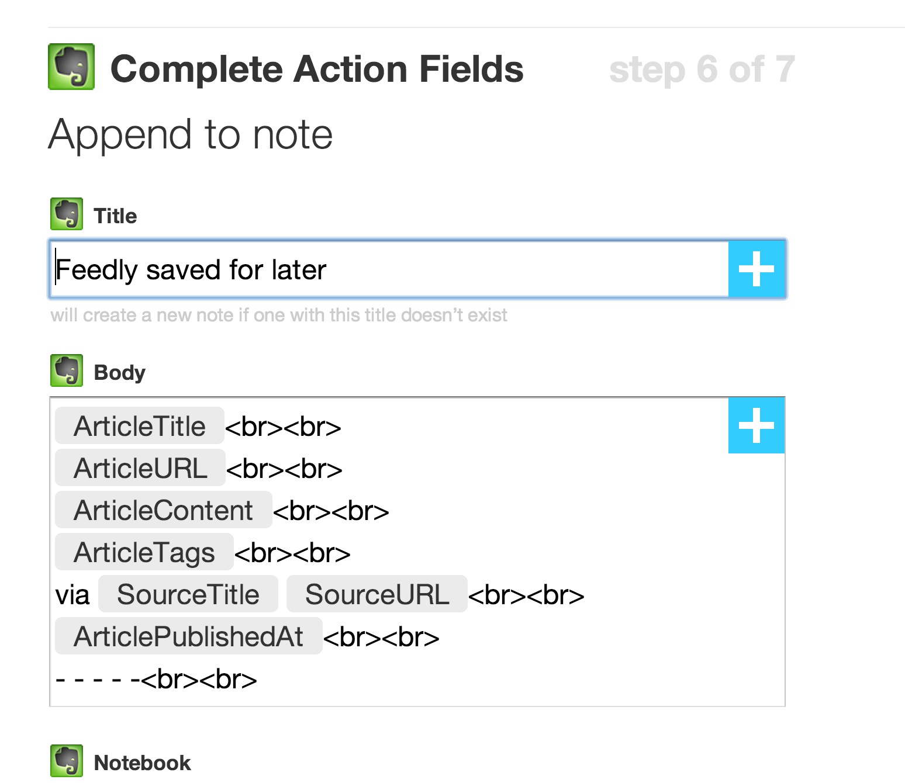Click the 'Complete Action Fields' heading
905x783 pixels.
tap(316, 70)
